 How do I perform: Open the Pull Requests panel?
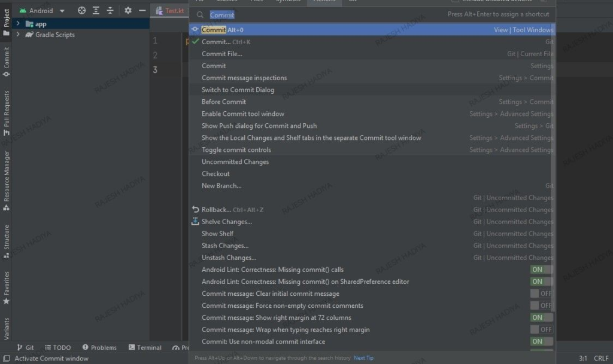(6, 109)
